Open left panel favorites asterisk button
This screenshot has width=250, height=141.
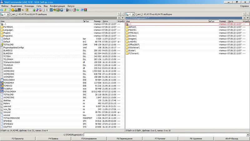point(119,18)
